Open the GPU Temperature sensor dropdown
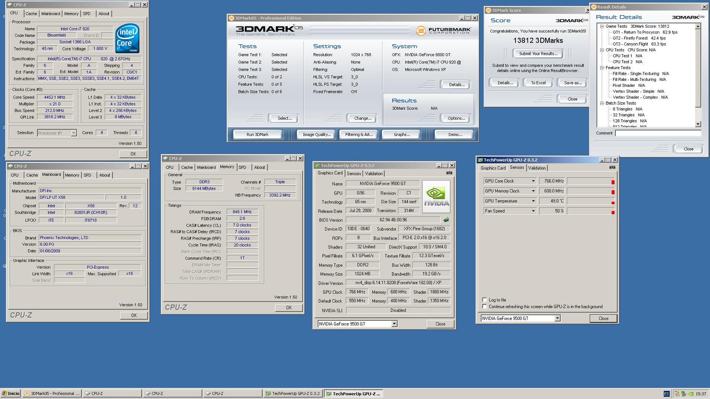This screenshot has width=710, height=399. 533,201
